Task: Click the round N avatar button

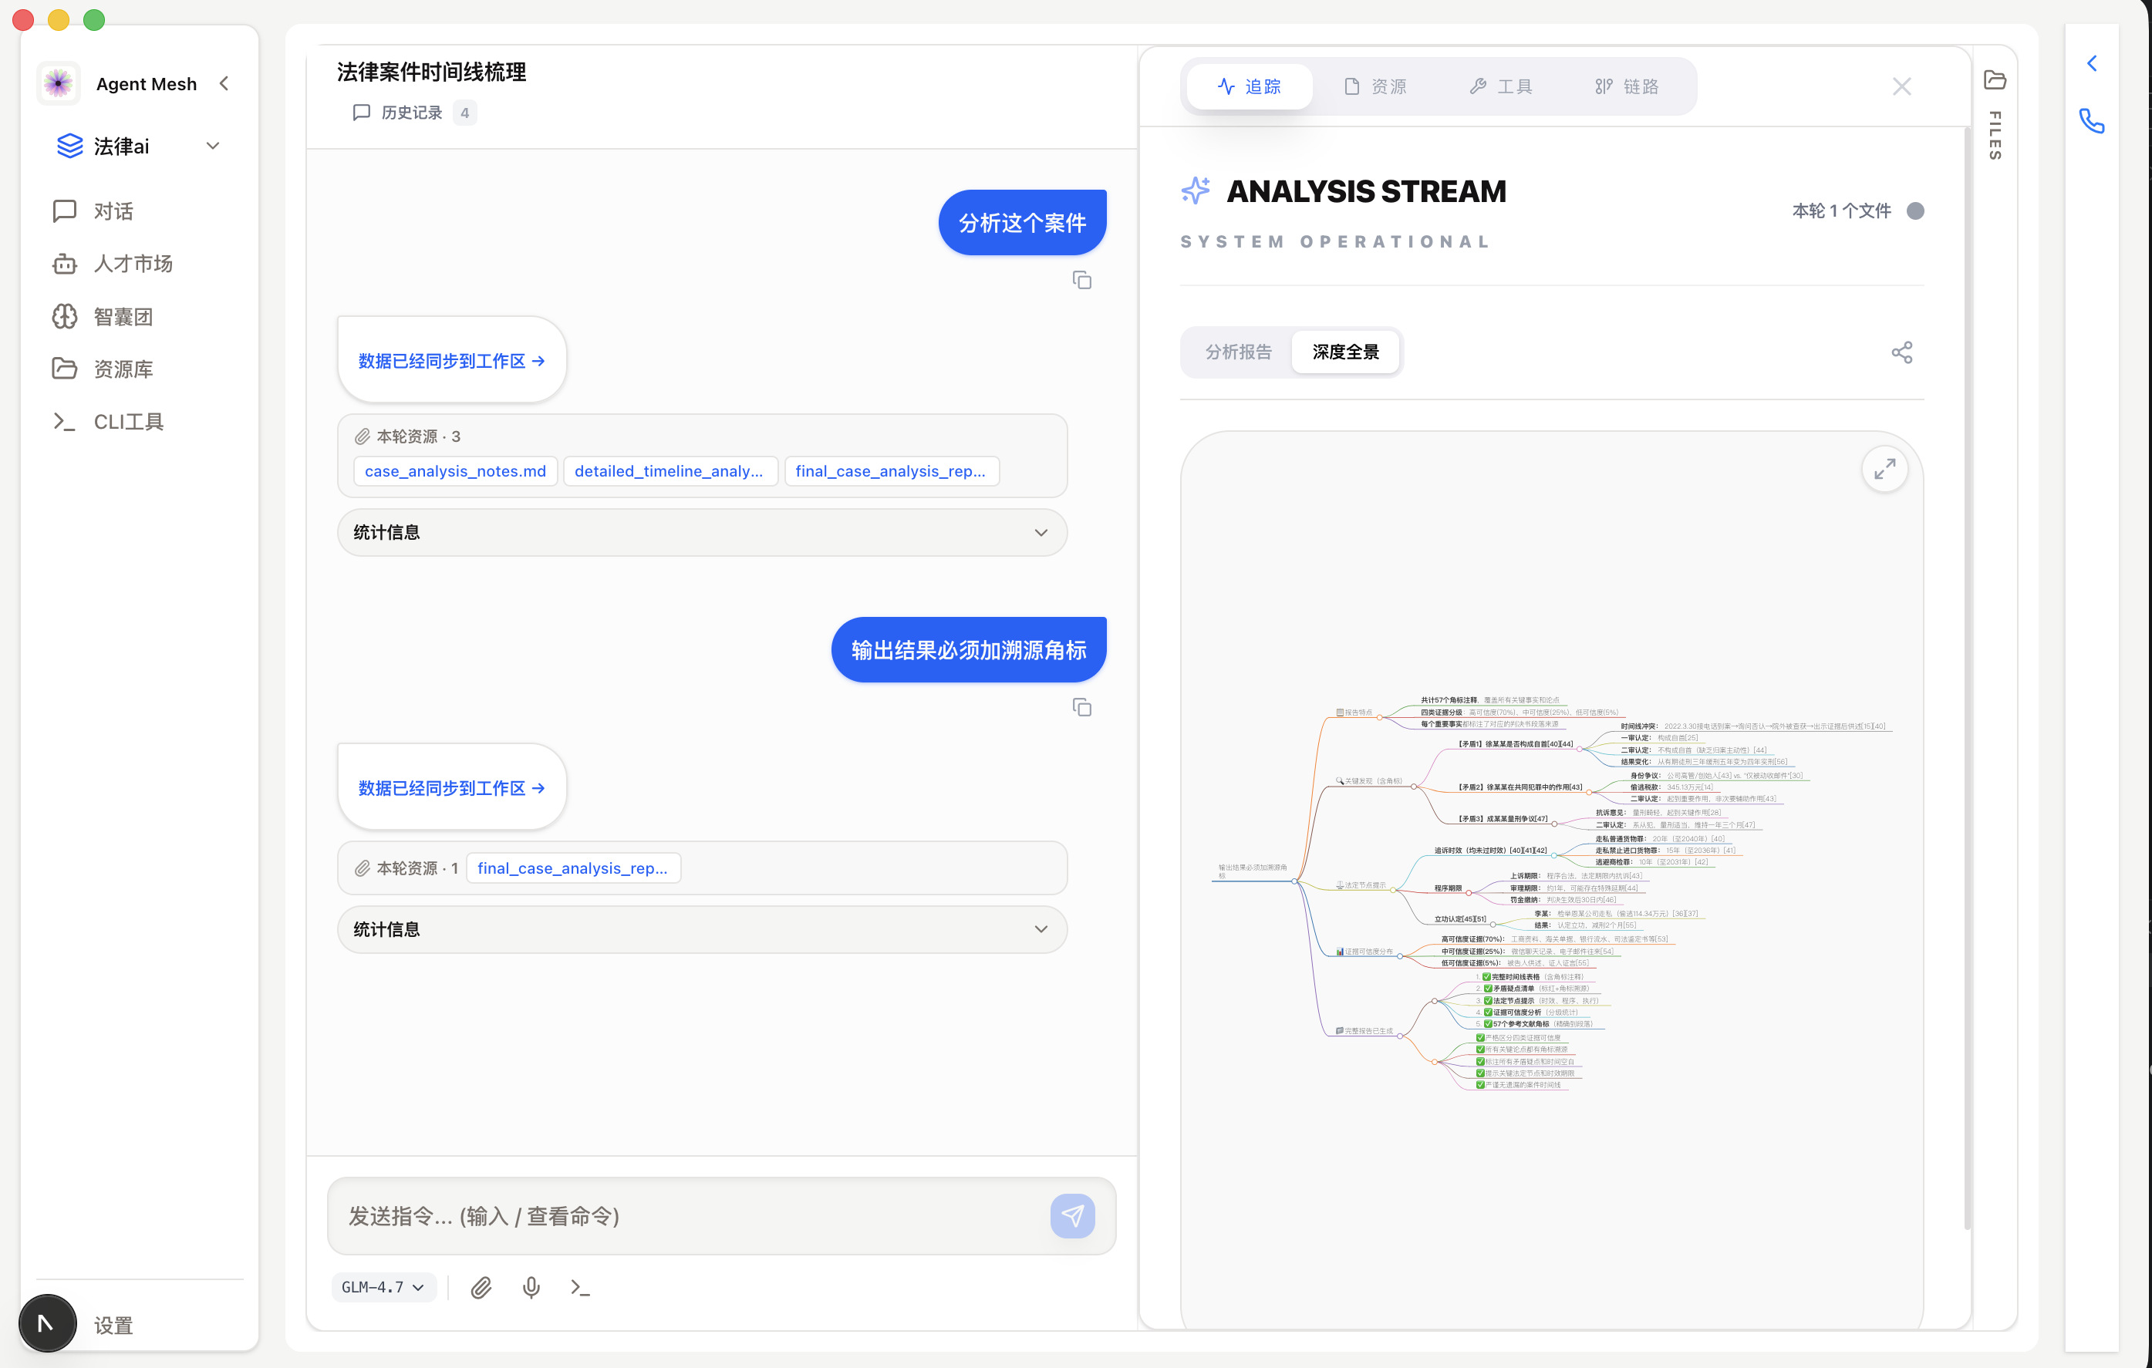Action: pos(47,1323)
